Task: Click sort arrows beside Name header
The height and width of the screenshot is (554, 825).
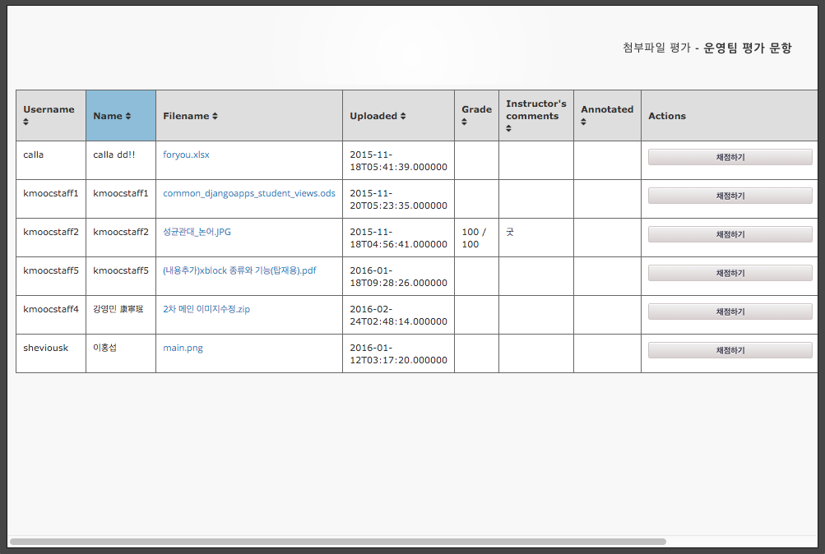Action: 127,116
